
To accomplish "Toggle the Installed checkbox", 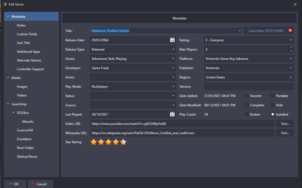I will click(272, 114).
